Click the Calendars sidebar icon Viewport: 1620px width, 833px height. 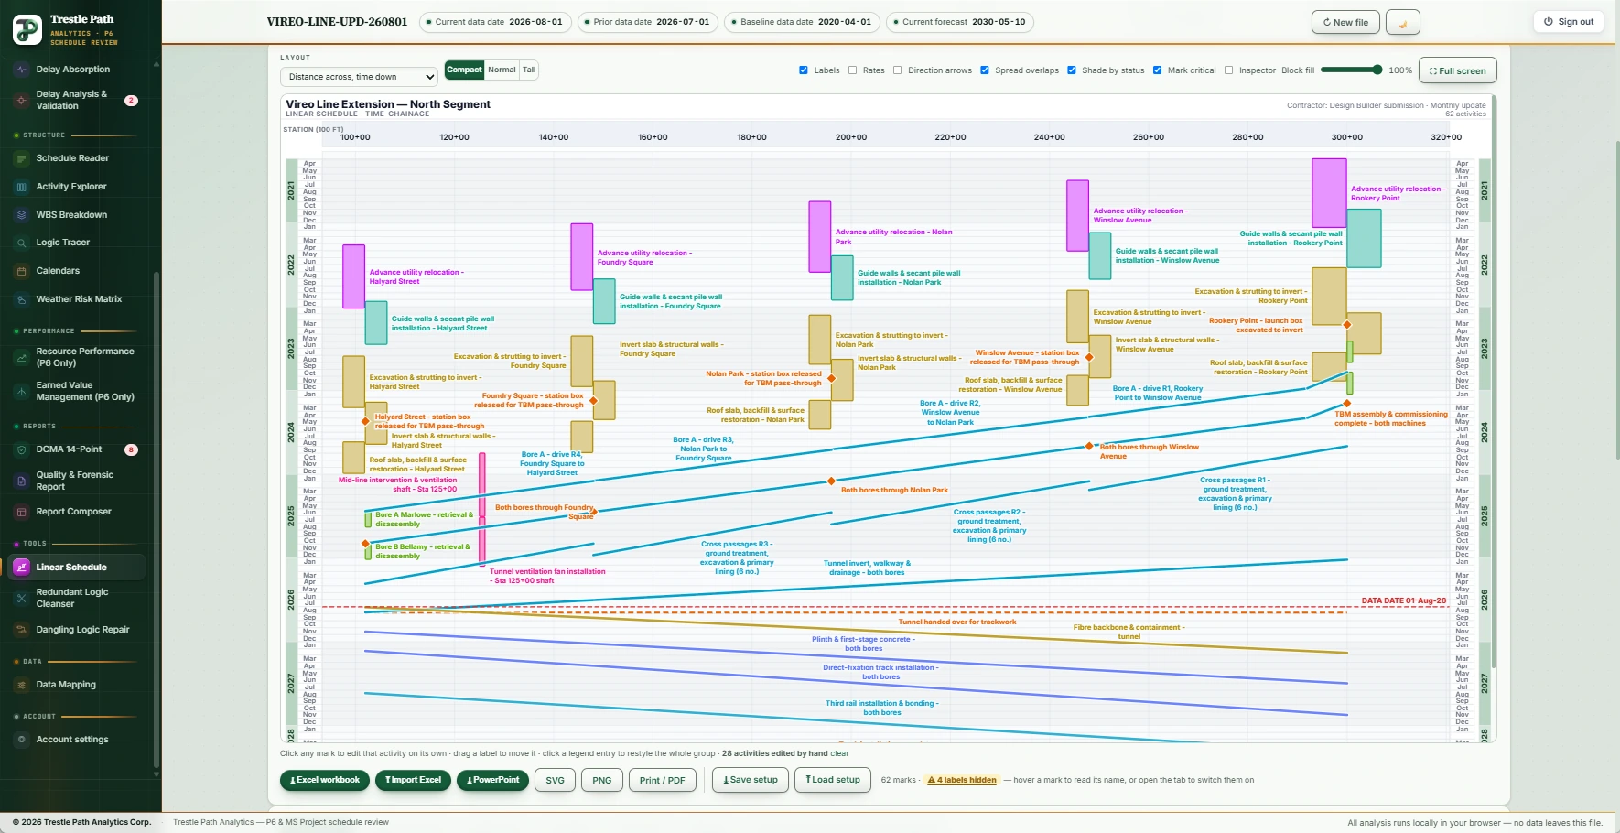coord(21,271)
